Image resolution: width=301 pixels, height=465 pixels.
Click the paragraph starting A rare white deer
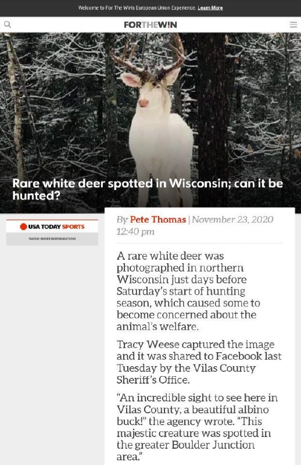pos(188,291)
